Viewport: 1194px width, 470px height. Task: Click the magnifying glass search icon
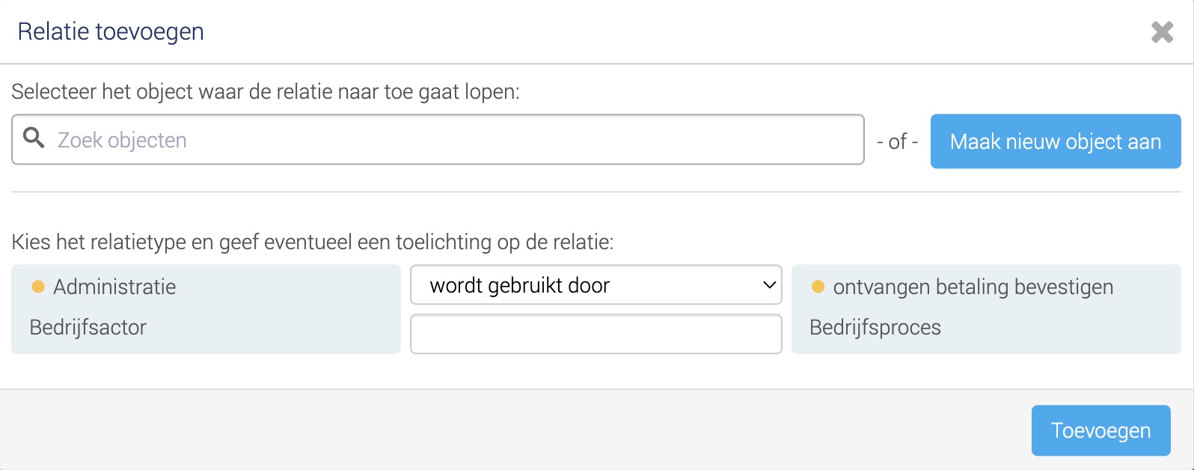pos(34,138)
